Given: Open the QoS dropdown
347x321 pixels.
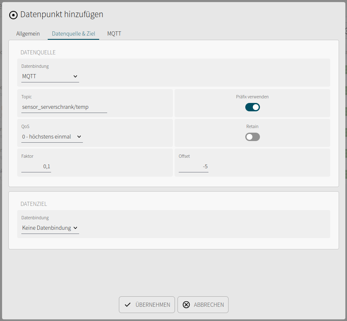Looking at the screenshot, I should [52, 137].
